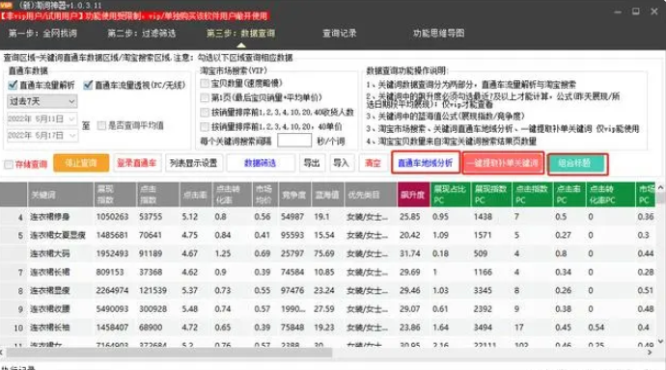666x370 pixels.
Task: Open 列表显示设置
Action: [x=193, y=163]
